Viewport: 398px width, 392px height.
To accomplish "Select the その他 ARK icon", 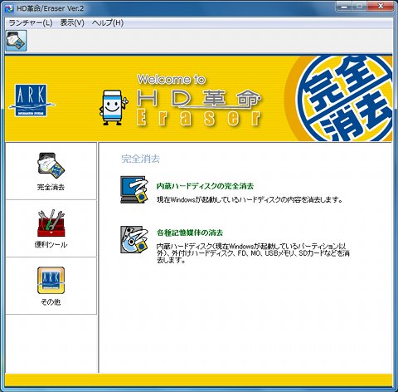I will 51,280.
